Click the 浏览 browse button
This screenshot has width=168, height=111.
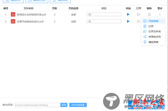tap(64, 105)
